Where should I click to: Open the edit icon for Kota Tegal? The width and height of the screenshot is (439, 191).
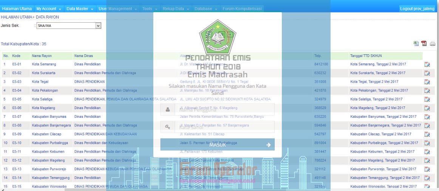pyautogui.click(x=427, y=82)
